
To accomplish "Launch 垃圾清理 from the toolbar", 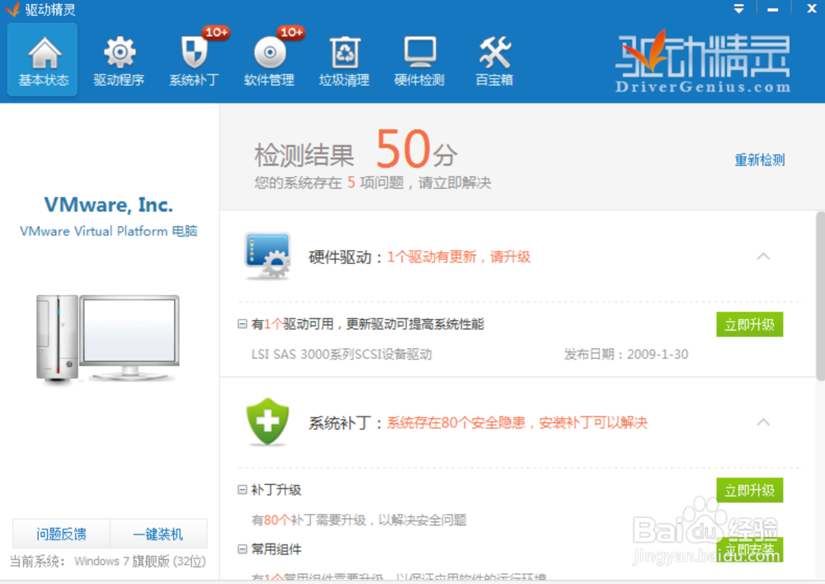I will [343, 59].
